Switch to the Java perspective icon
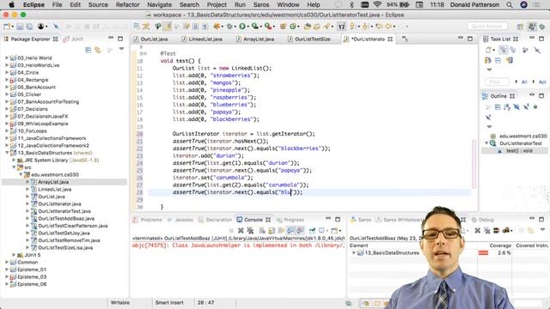 [533, 27]
